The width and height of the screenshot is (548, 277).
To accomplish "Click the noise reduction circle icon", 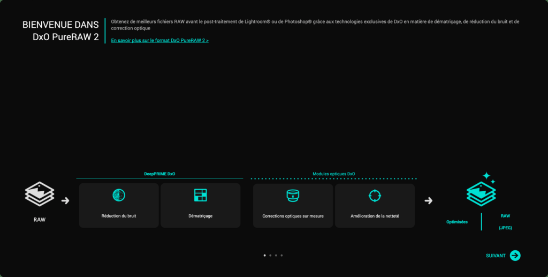I will coord(119,195).
